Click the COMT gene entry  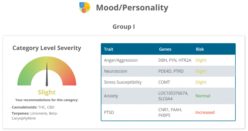[x=164, y=82]
